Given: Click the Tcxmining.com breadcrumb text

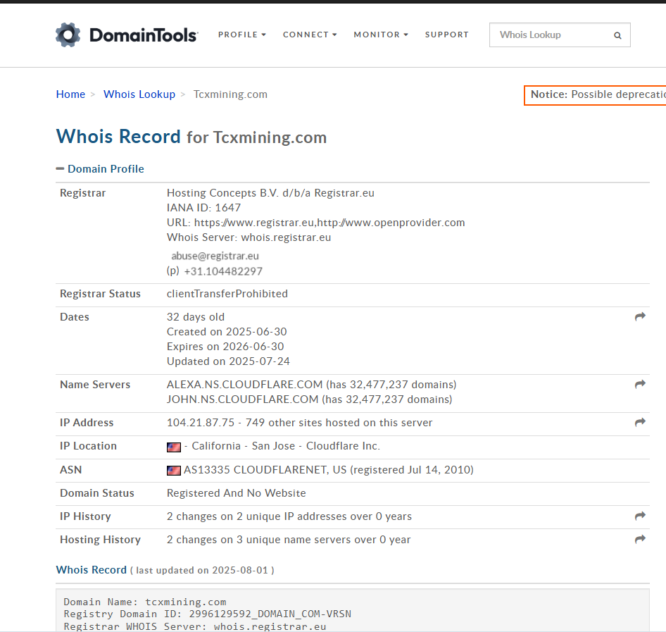Looking at the screenshot, I should click(x=231, y=94).
